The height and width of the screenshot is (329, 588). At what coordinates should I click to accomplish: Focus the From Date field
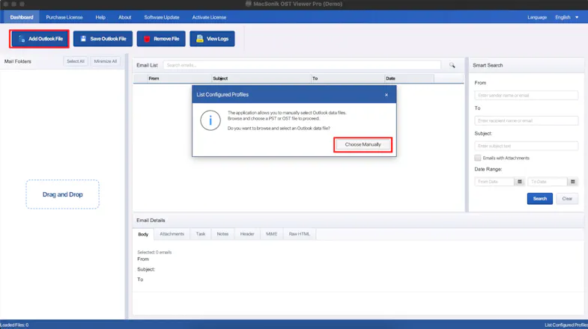pyautogui.click(x=494, y=182)
